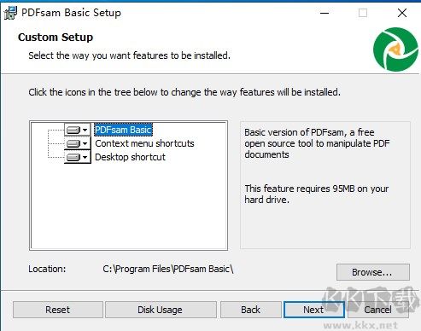Click the Desktop shortcut feature drive icon
The width and height of the screenshot is (421, 331).
coord(73,157)
